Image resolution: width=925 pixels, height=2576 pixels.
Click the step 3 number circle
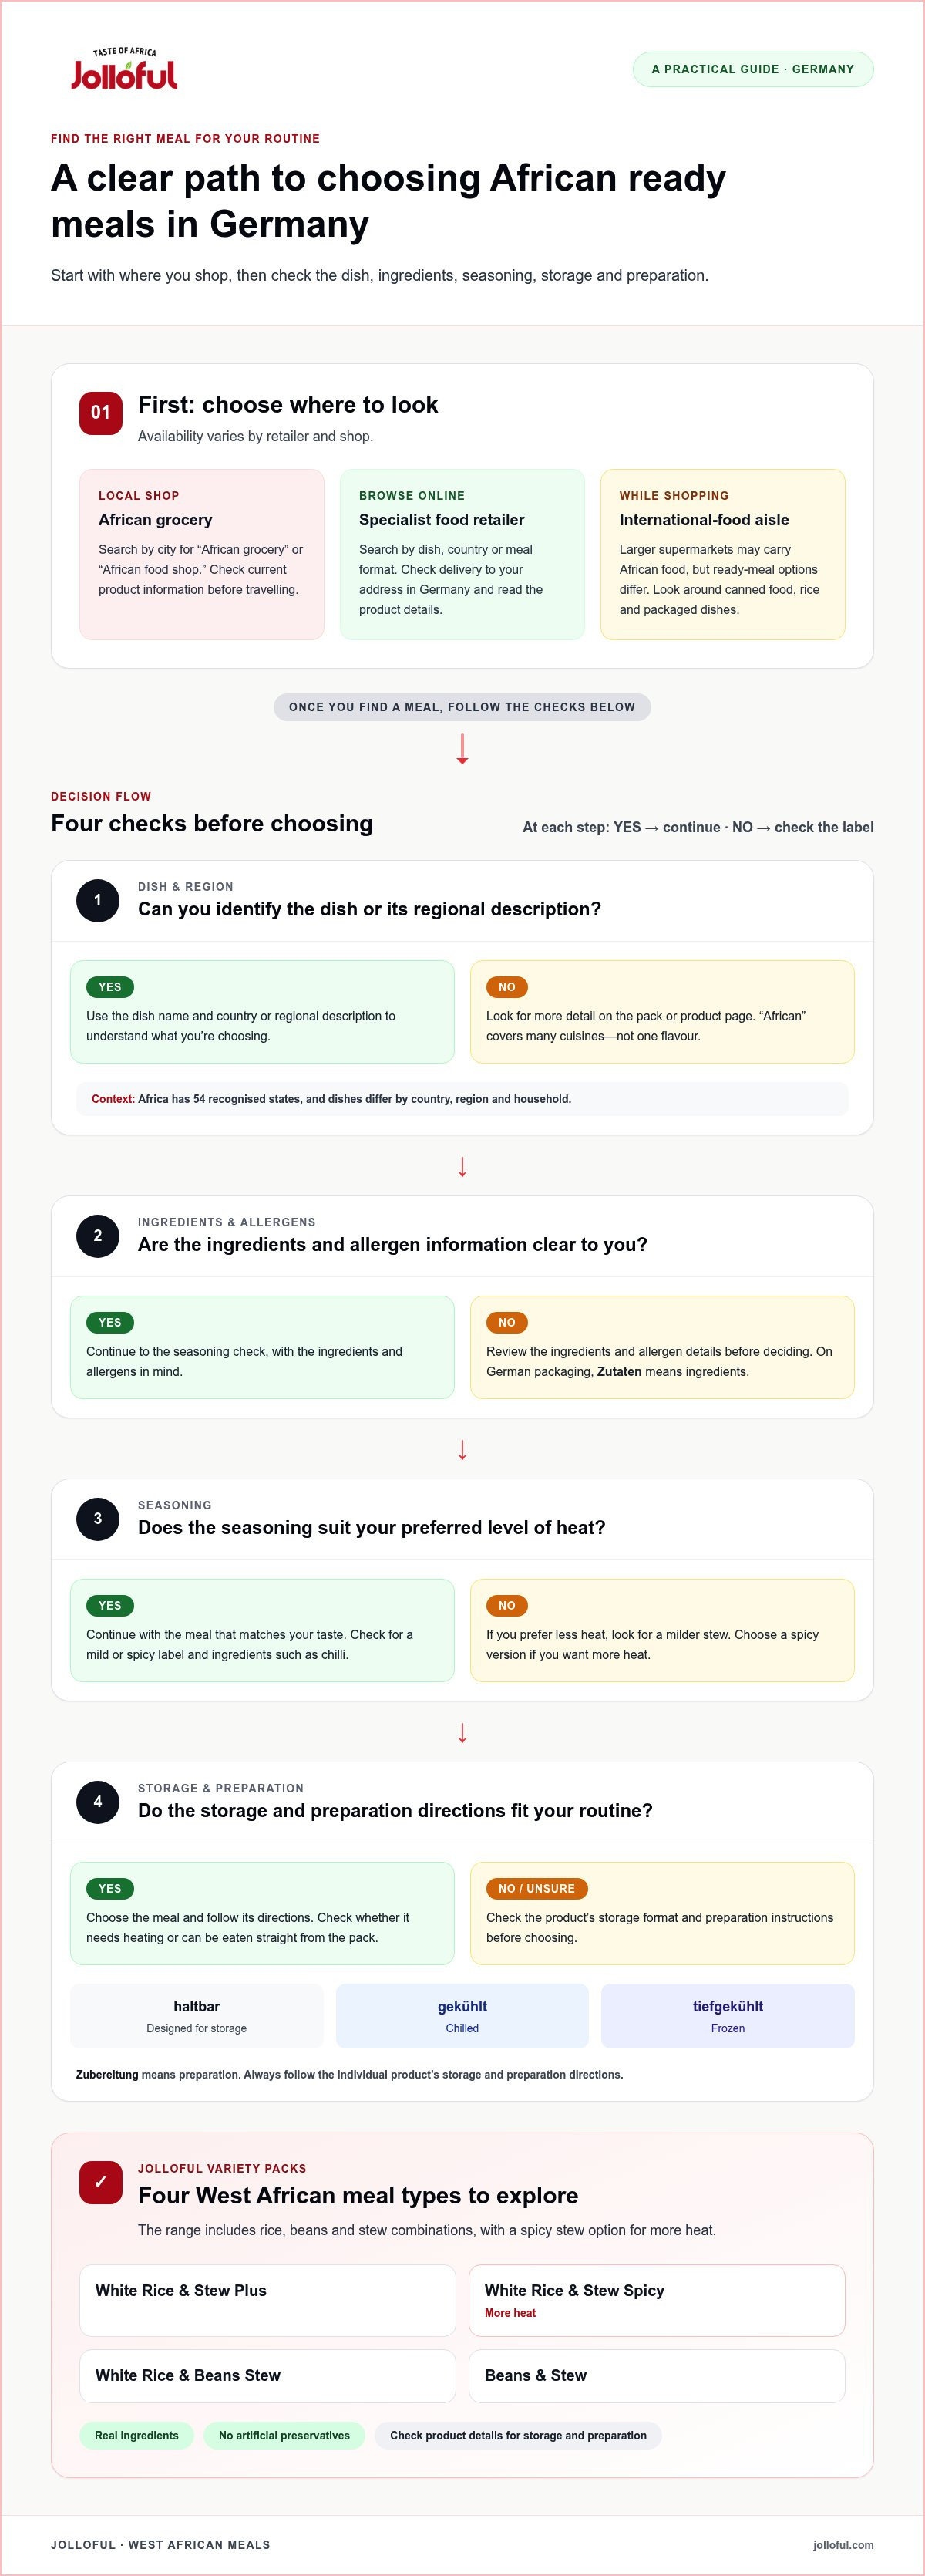[98, 1519]
